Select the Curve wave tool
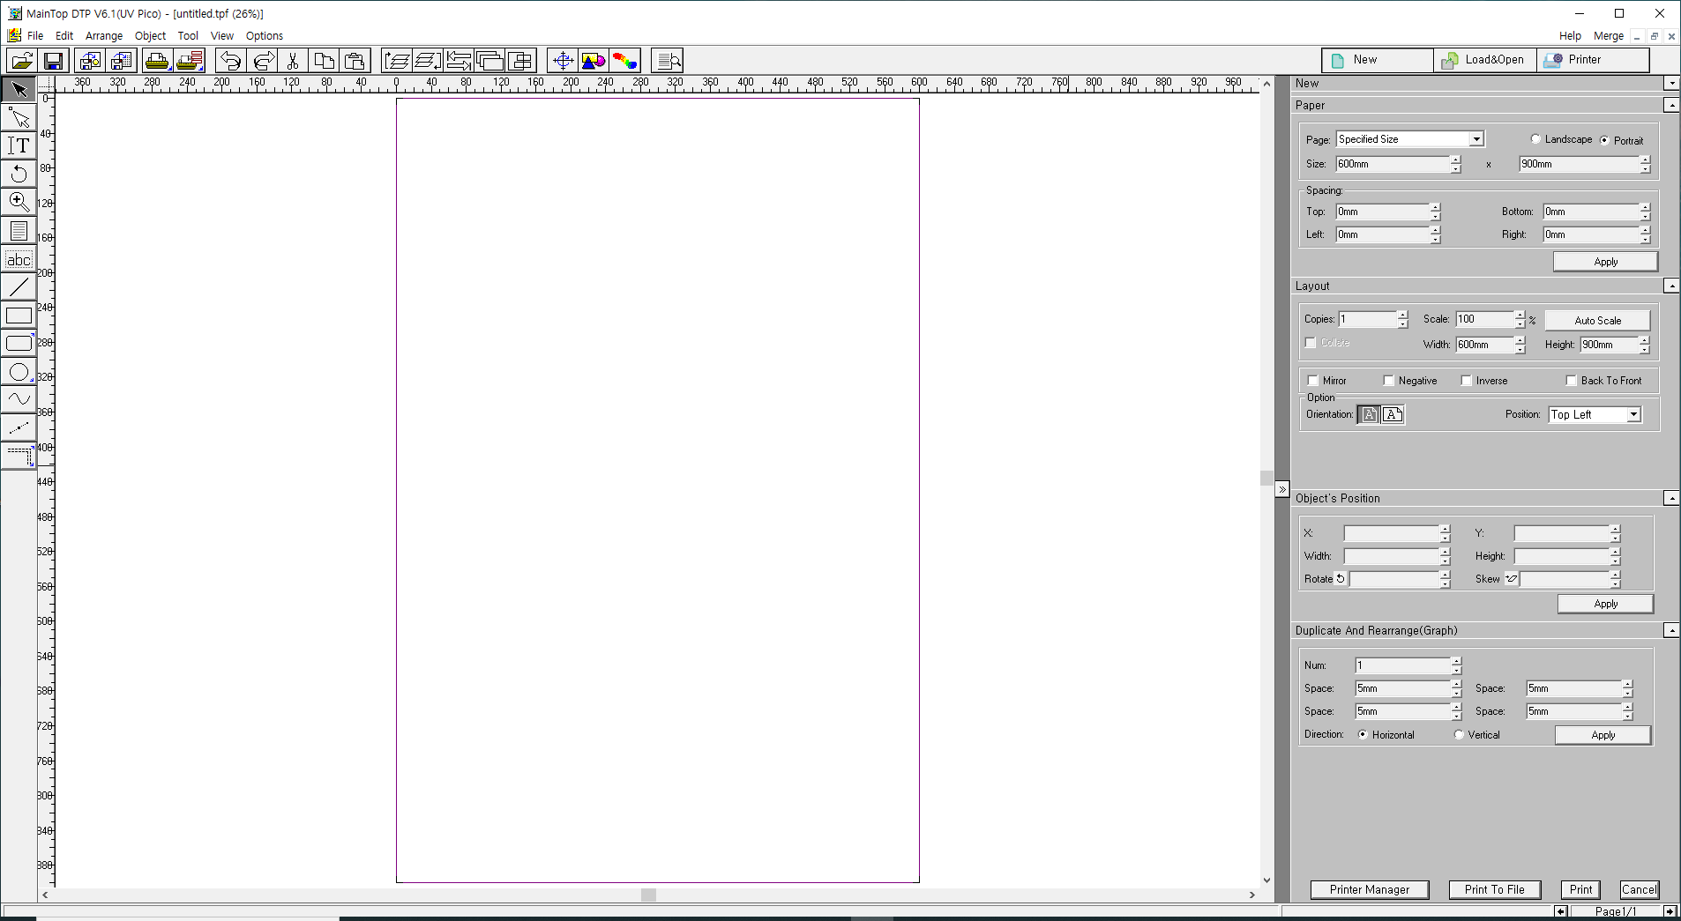The height and width of the screenshot is (921, 1681). coord(19,400)
